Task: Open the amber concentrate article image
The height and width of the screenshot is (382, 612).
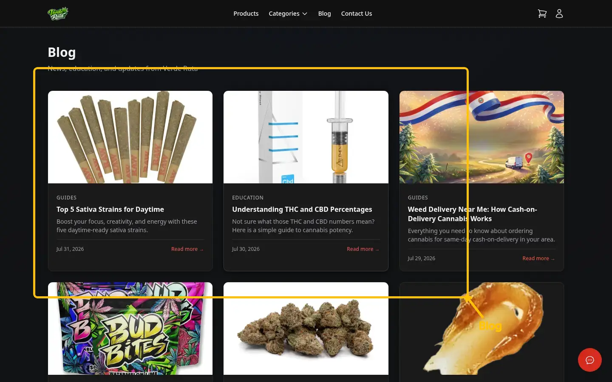Action: coord(482,329)
